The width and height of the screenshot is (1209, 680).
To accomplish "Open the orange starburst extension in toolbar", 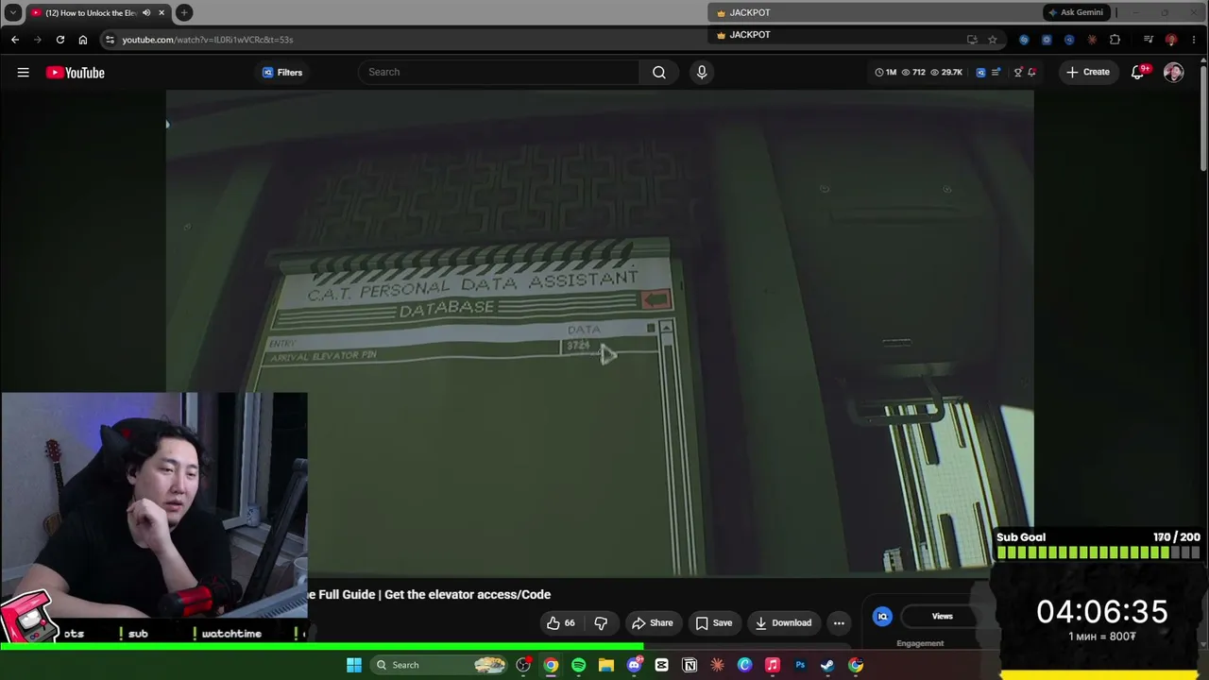I will pyautogui.click(x=1092, y=40).
